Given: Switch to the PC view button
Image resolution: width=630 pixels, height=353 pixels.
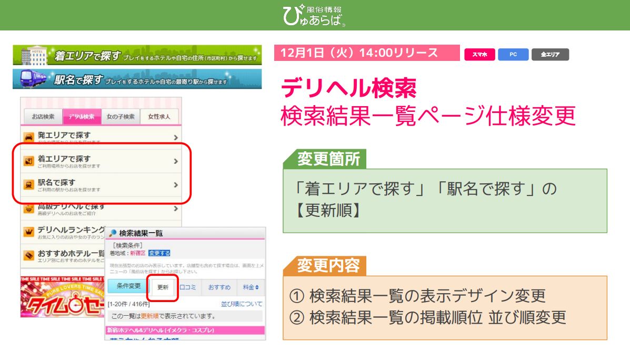Looking at the screenshot, I should 513,55.
